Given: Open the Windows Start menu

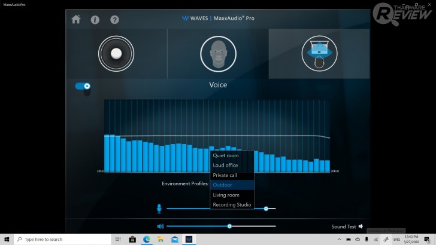Looking at the screenshot, I should (x=7, y=239).
